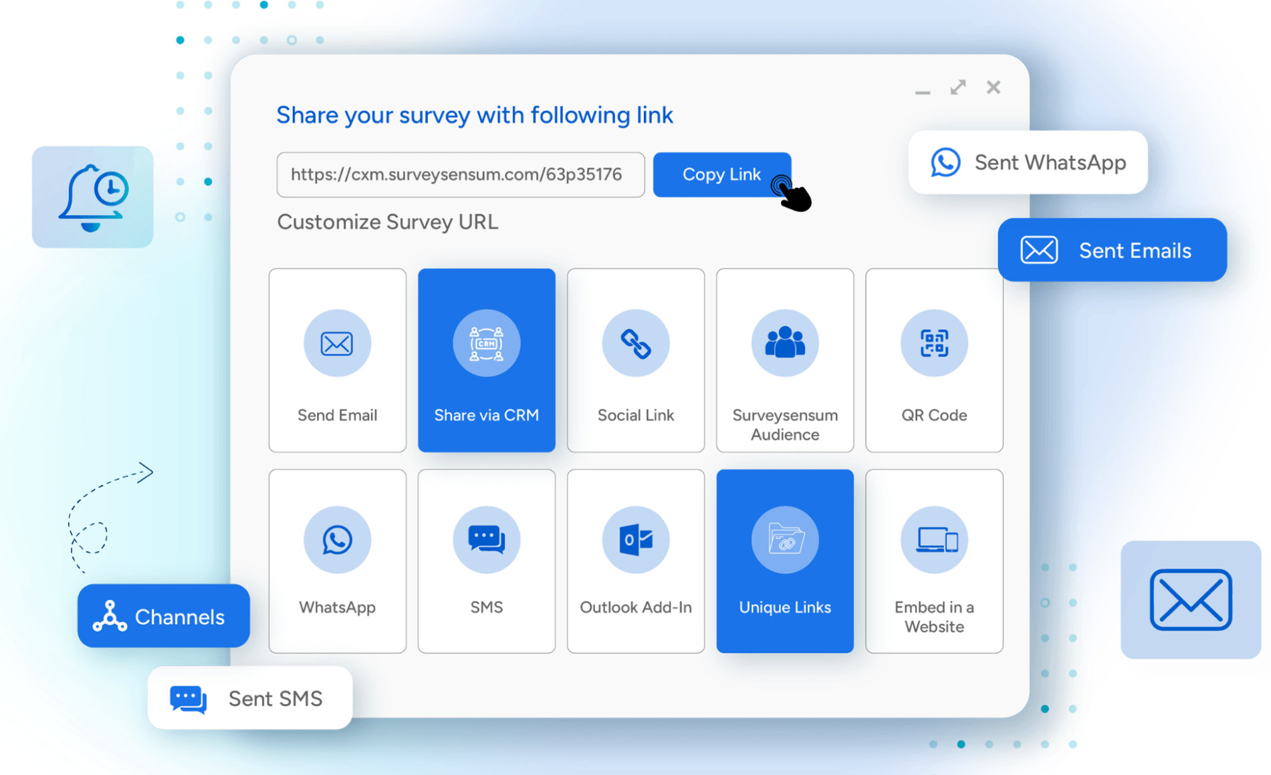Click the Sent SMS badge
The image size is (1271, 775).
tap(249, 698)
